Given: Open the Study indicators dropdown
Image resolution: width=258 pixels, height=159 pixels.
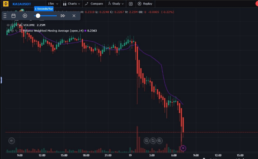Looking at the screenshot, I should pyautogui.click(x=116, y=4).
